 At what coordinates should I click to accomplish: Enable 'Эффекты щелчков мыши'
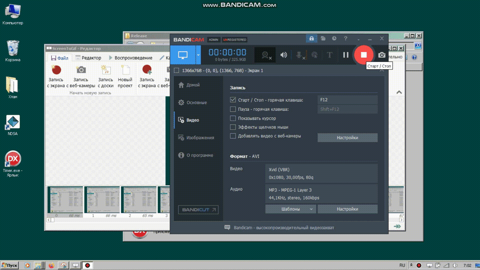(x=232, y=127)
